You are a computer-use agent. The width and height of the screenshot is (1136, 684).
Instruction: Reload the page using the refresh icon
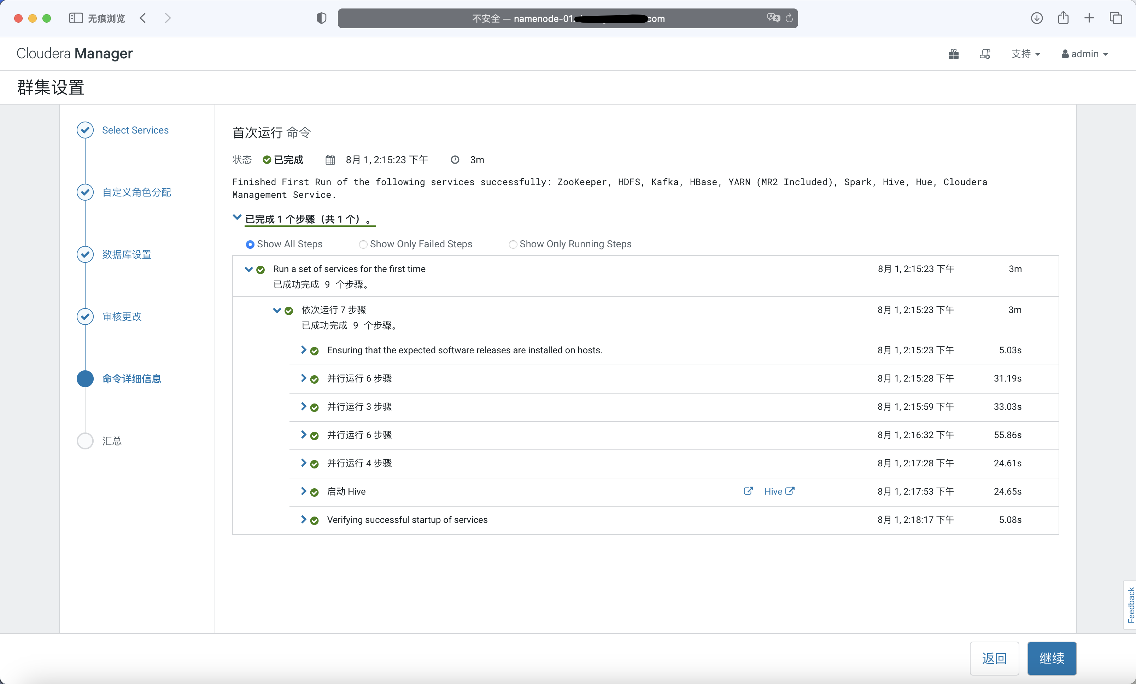click(x=789, y=18)
